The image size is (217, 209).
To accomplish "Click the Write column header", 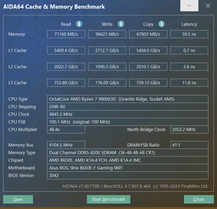I will [107, 24].
